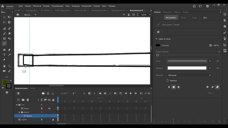The width and height of the screenshot is (228, 128).
Task: Toggle object drawing mode icon in properties
Action: pyautogui.click(x=158, y=32)
